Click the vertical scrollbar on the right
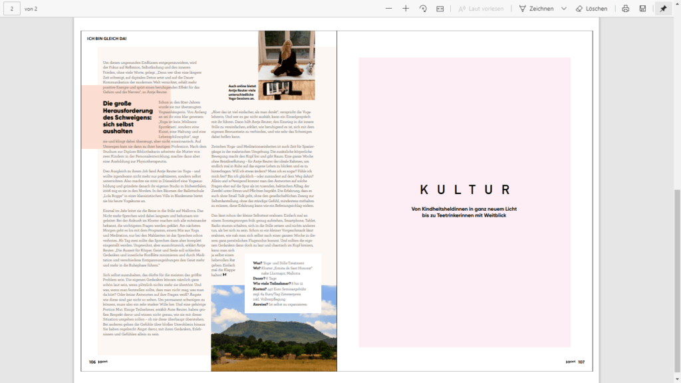The image size is (681, 383). pos(677,199)
